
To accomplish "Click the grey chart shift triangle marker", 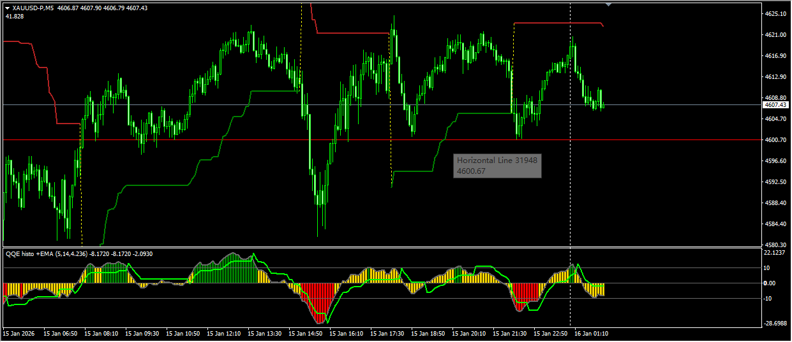I will 608,4.
